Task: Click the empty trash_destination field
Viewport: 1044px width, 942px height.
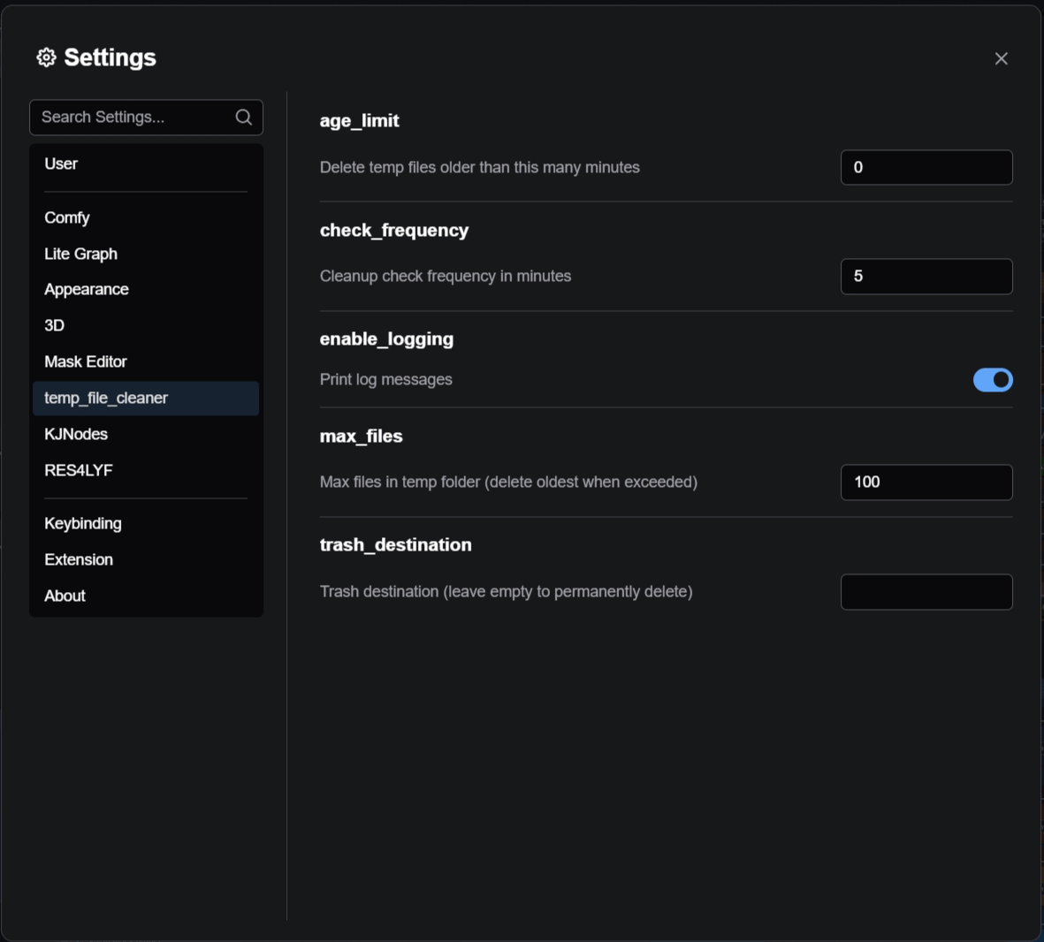Action: [x=926, y=592]
